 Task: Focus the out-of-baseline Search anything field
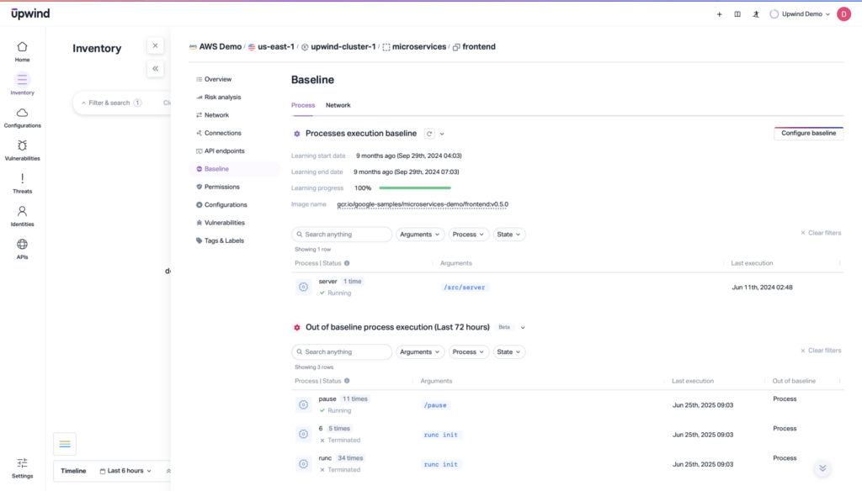coord(342,352)
